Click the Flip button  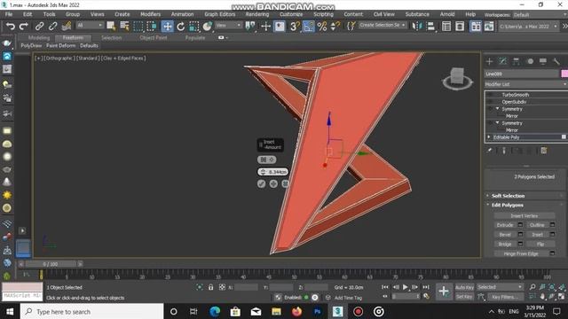[x=540, y=245]
